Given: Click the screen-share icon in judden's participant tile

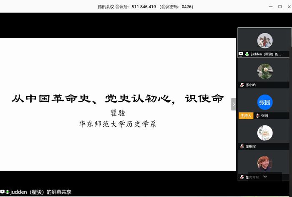Looking at the screenshot, I should pos(241,54).
